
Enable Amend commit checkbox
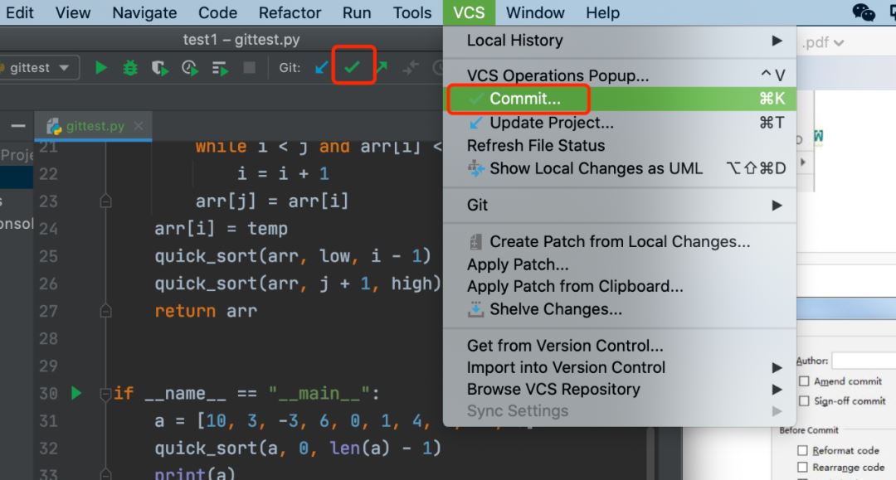(804, 381)
